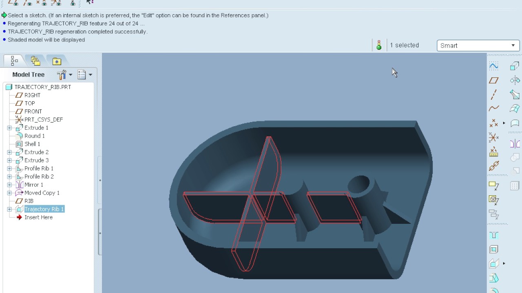The height and width of the screenshot is (293, 522).
Task: Open the Analysis feature tool
Action: 494,152
